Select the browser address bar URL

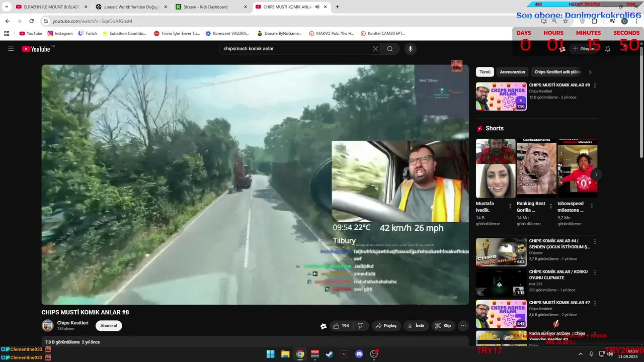92,21
